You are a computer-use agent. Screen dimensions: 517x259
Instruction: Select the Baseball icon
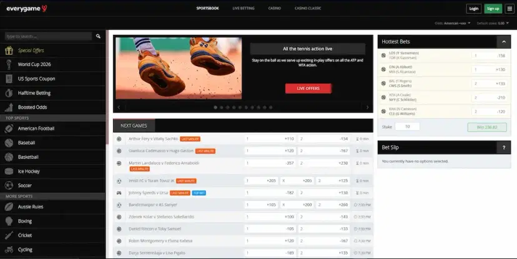point(9,143)
